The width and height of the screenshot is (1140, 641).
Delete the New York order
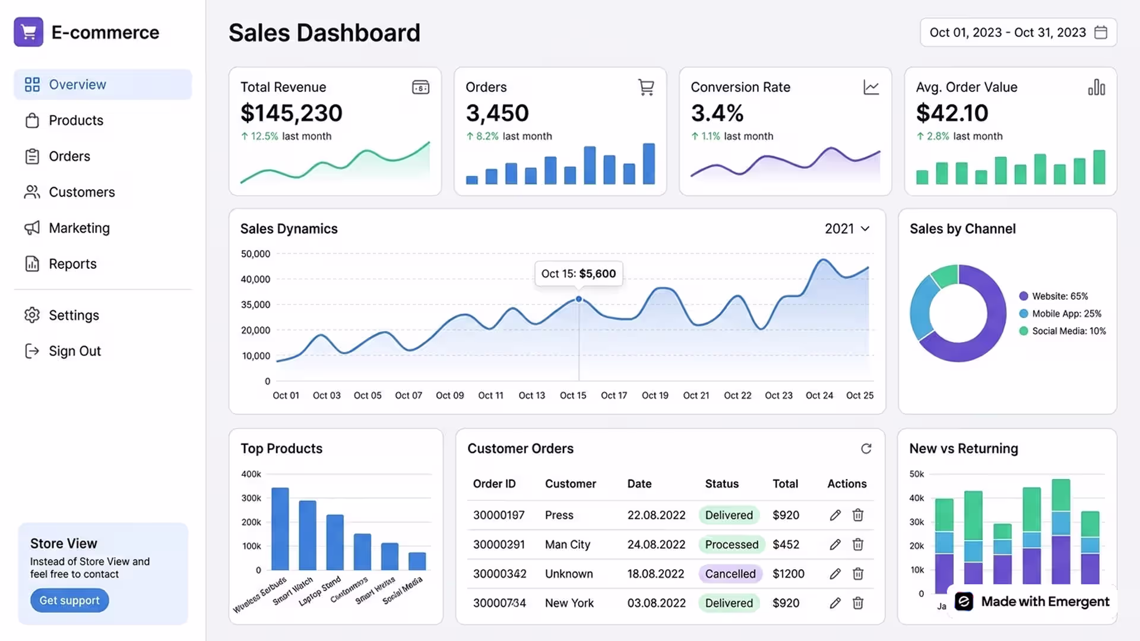(858, 603)
